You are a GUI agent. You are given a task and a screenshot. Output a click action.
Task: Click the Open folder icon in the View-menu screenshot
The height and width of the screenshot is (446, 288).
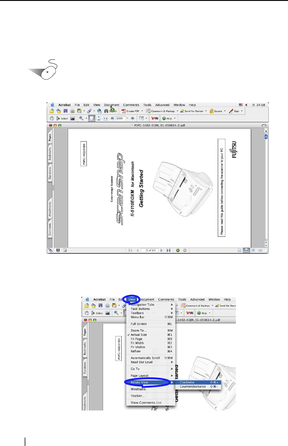pos(86,306)
